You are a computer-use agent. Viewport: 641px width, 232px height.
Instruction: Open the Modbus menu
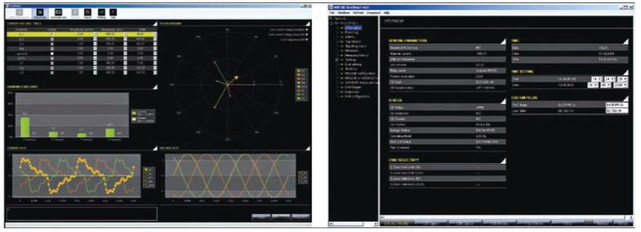click(x=342, y=13)
